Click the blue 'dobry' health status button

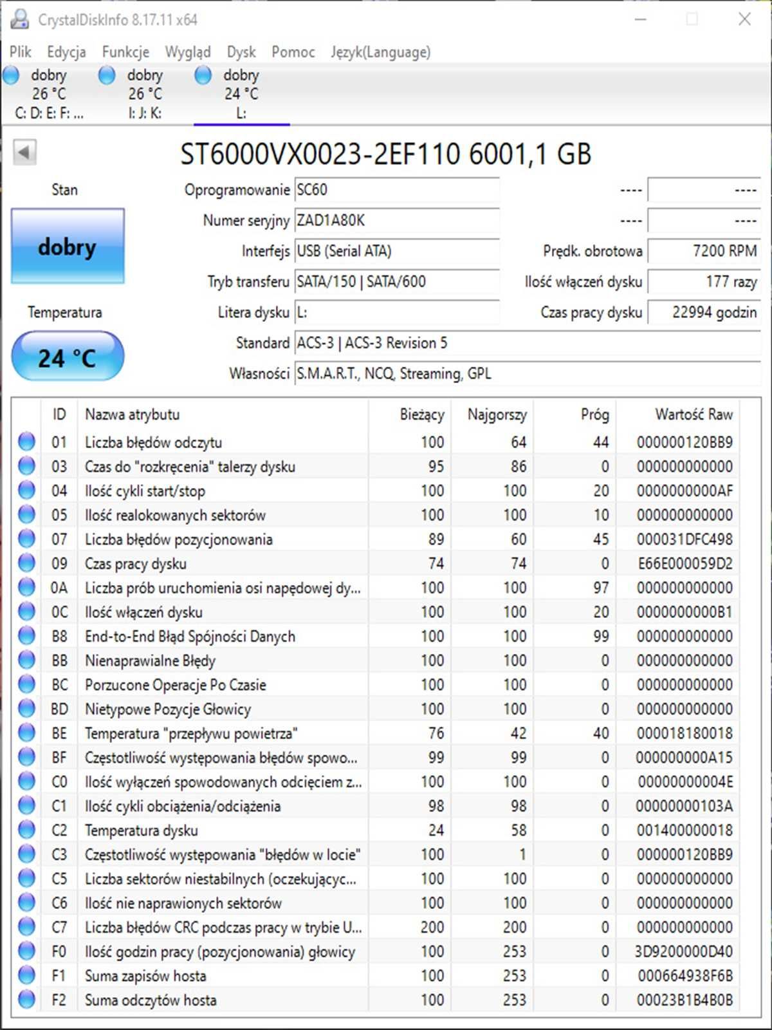click(68, 247)
